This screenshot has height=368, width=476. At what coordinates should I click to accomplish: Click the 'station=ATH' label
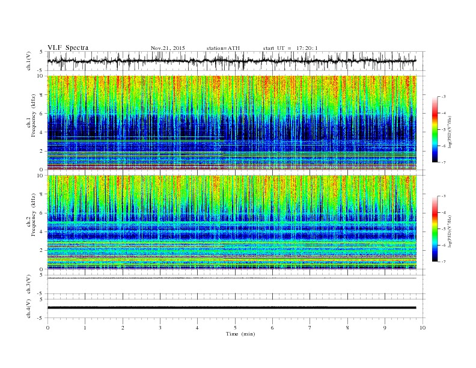coord(223,48)
